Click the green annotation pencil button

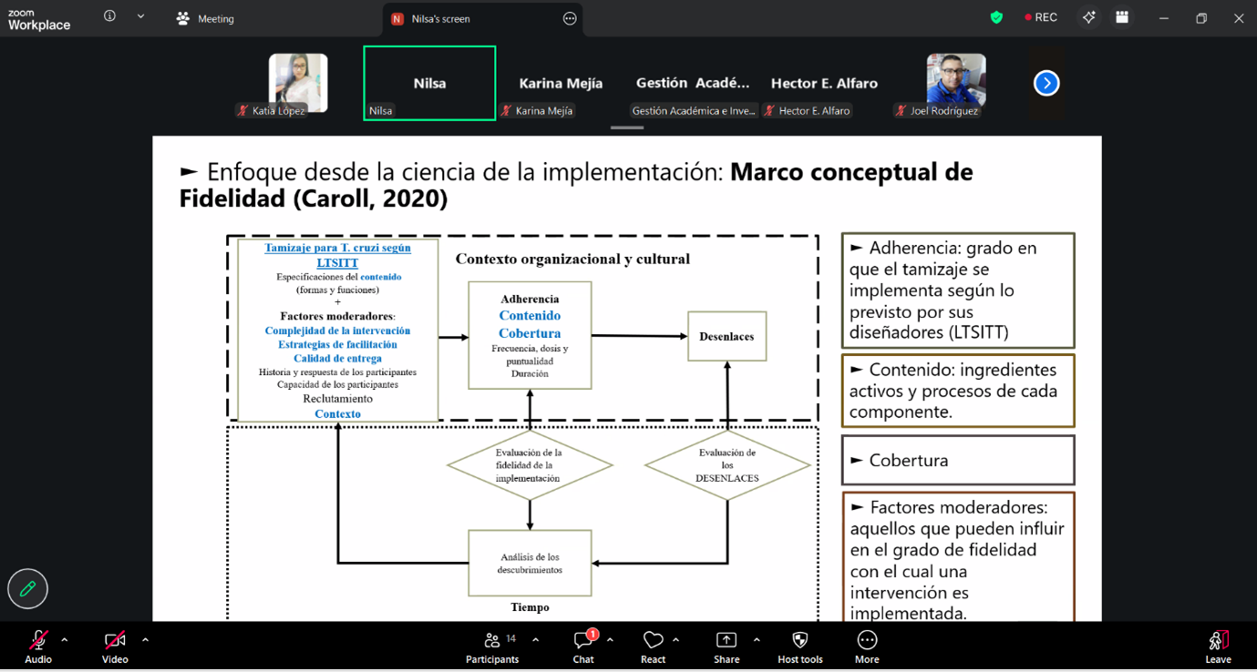pos(28,589)
